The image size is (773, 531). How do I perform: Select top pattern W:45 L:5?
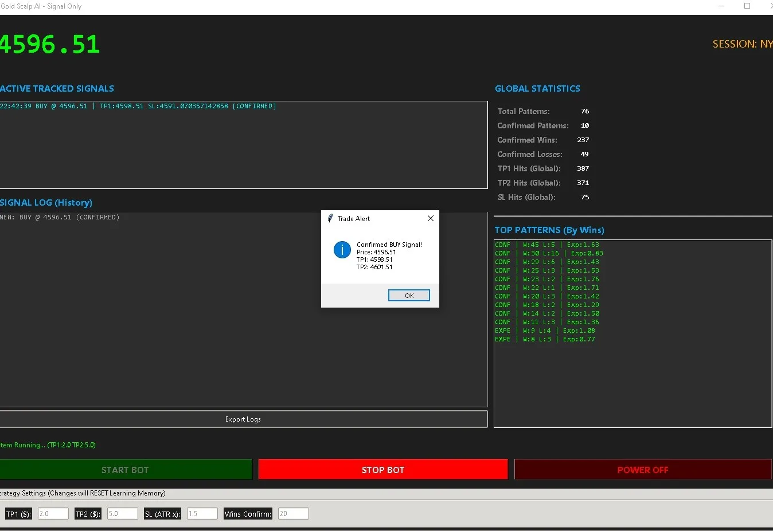(x=547, y=245)
